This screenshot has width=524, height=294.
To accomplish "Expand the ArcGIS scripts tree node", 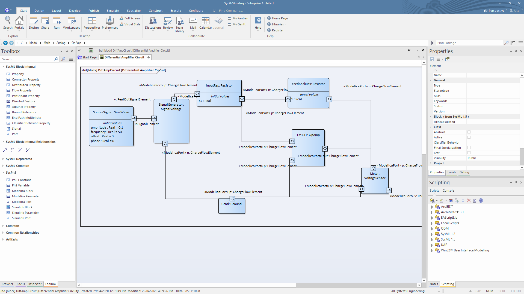I will pyautogui.click(x=432, y=207).
